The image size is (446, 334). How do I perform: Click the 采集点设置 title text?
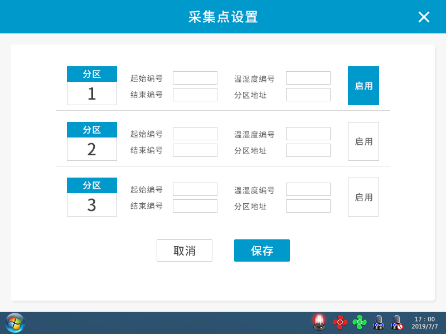tap(223, 17)
